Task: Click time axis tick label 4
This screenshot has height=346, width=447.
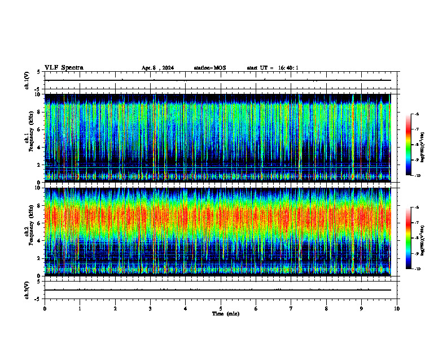Action: [186, 309]
